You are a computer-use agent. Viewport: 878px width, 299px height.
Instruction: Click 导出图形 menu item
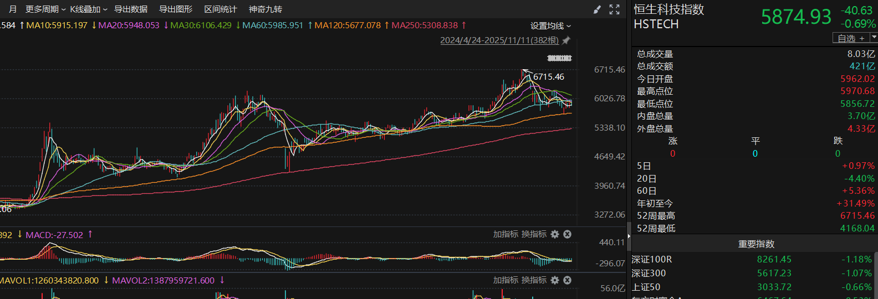(176, 9)
